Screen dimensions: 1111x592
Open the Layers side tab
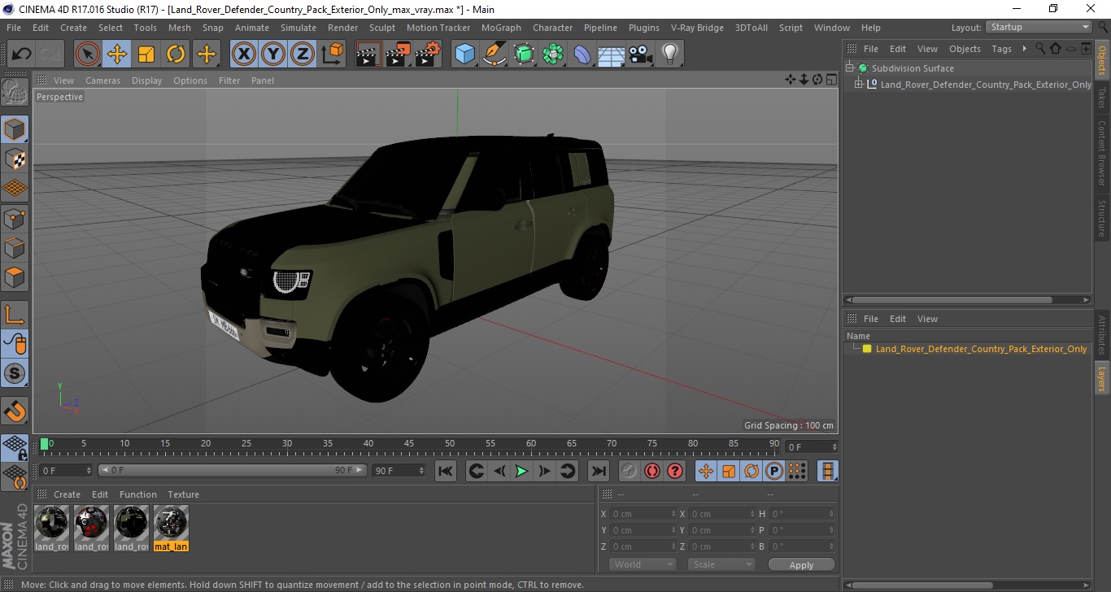coord(1102,379)
